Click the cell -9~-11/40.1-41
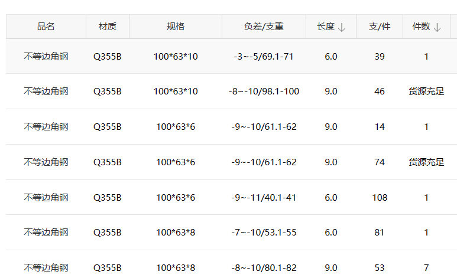The height and width of the screenshot is (278, 457). point(264,198)
